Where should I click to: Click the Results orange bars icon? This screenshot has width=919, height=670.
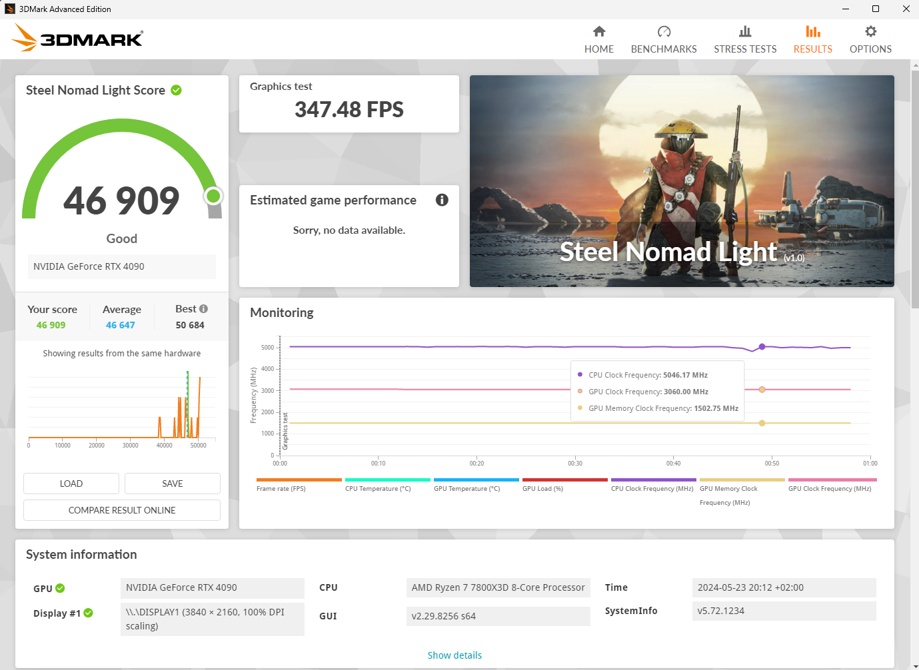[x=813, y=31]
